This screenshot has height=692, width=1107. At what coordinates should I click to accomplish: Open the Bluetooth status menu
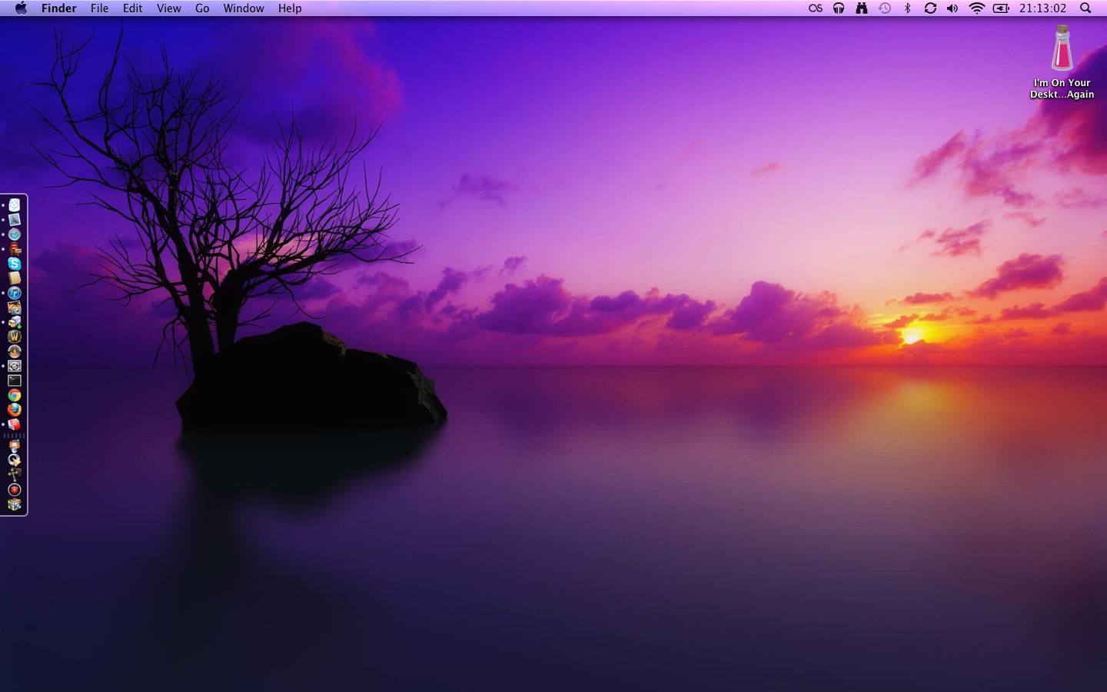pos(907,8)
